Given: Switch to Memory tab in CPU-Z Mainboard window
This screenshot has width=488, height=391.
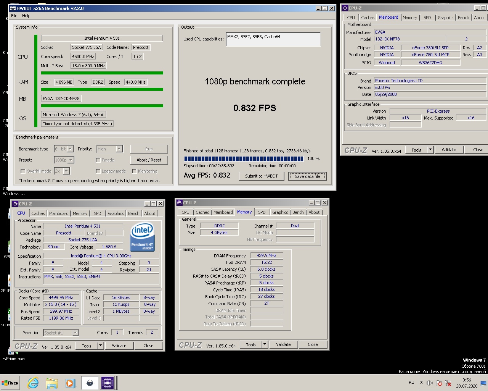Looking at the screenshot, I should [x=410, y=18].
